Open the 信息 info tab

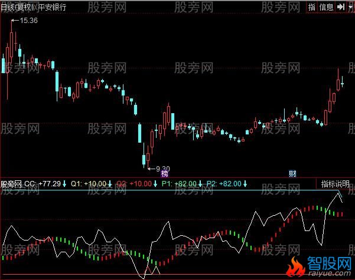[x=326, y=6]
